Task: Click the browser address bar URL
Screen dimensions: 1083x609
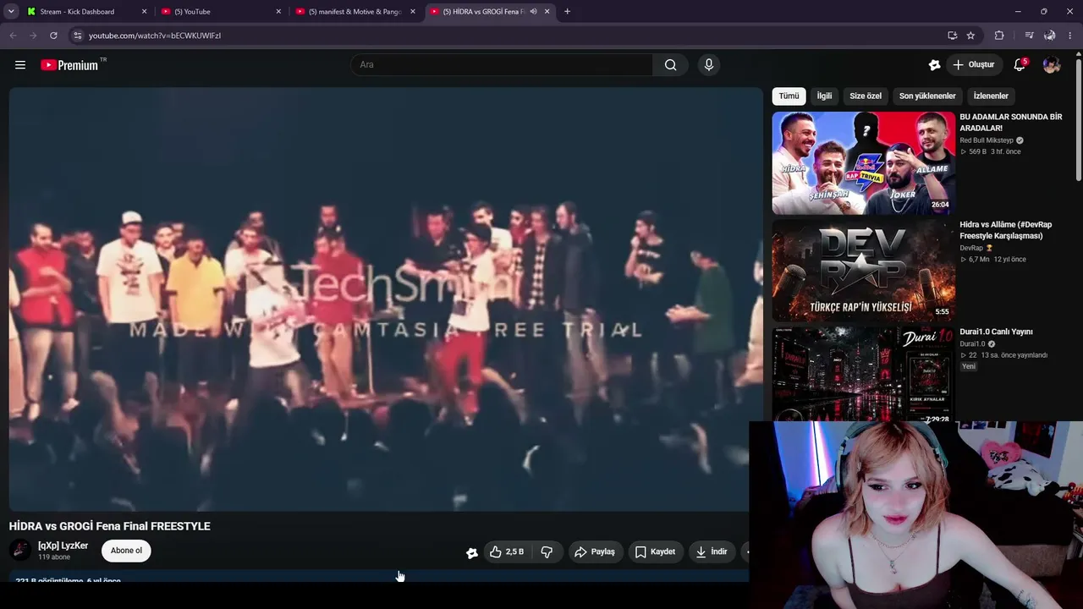Action: [x=155, y=36]
